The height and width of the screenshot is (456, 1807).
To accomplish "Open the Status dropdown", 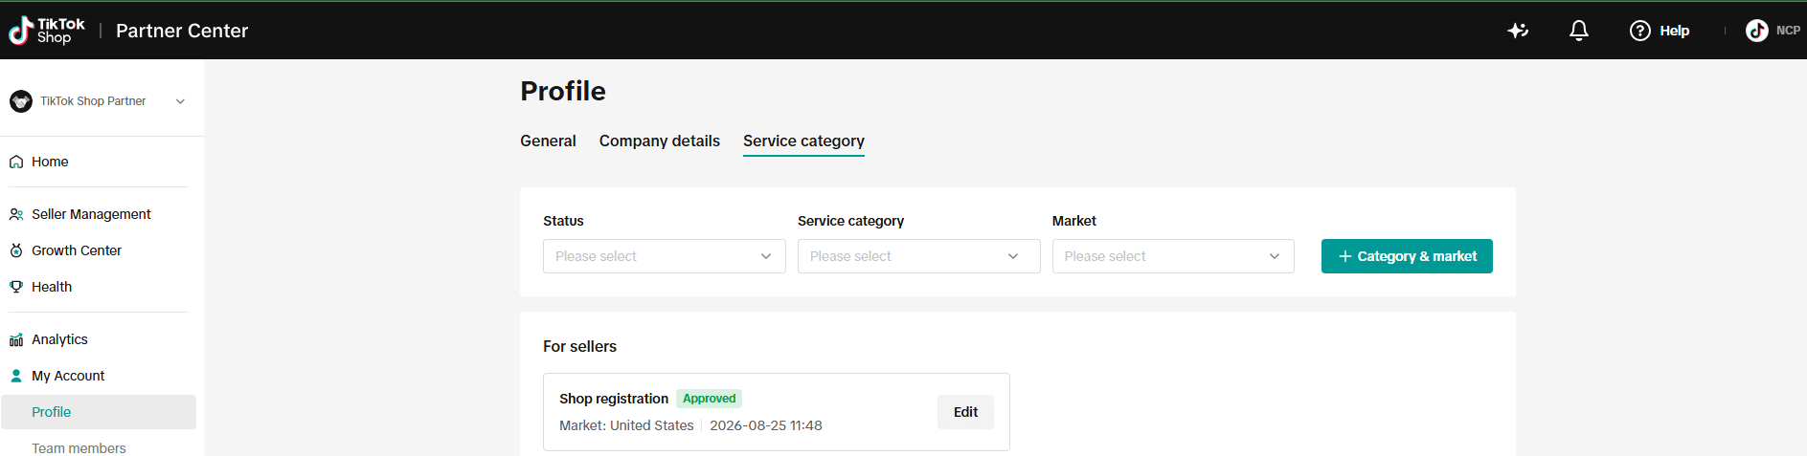I will pos(665,256).
